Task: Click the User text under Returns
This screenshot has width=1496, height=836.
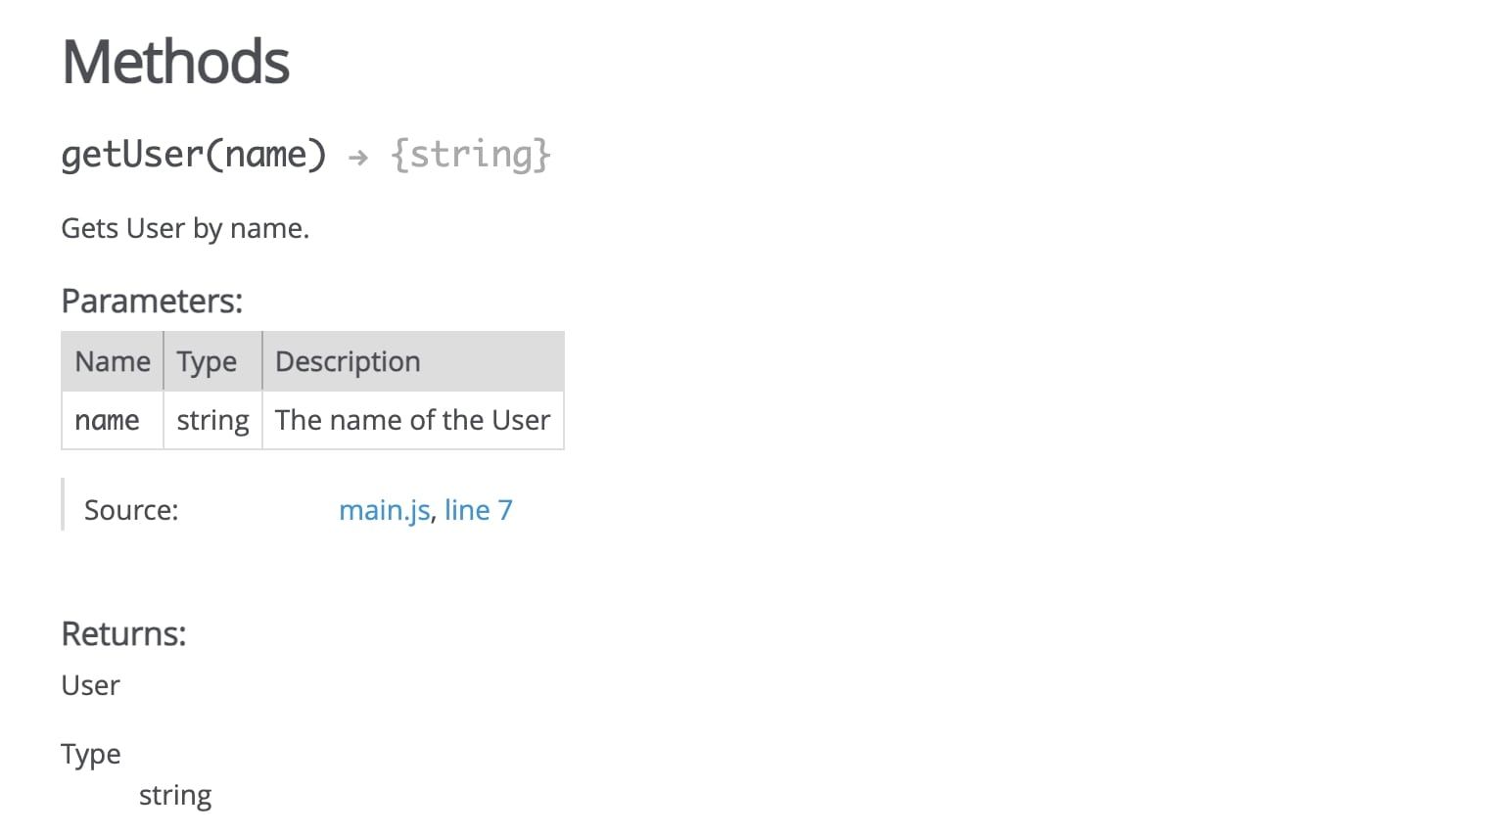Action: 90,685
